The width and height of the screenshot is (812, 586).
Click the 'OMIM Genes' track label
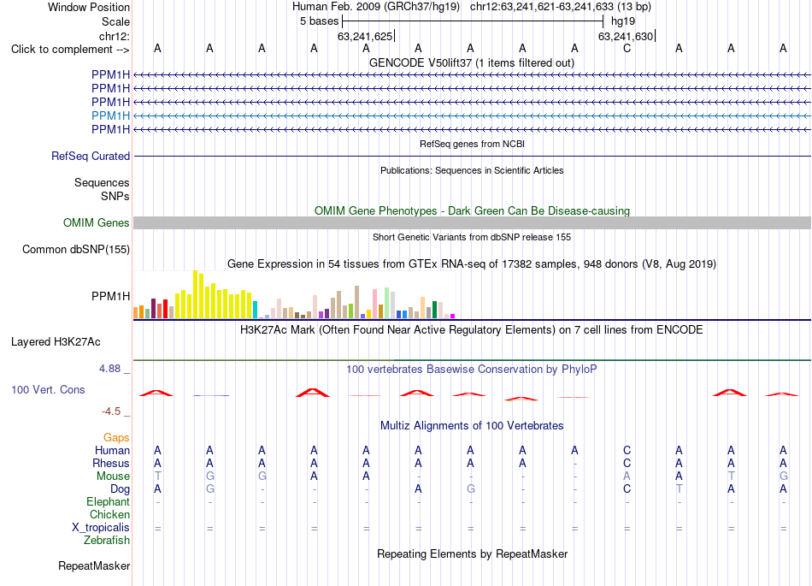(x=96, y=222)
